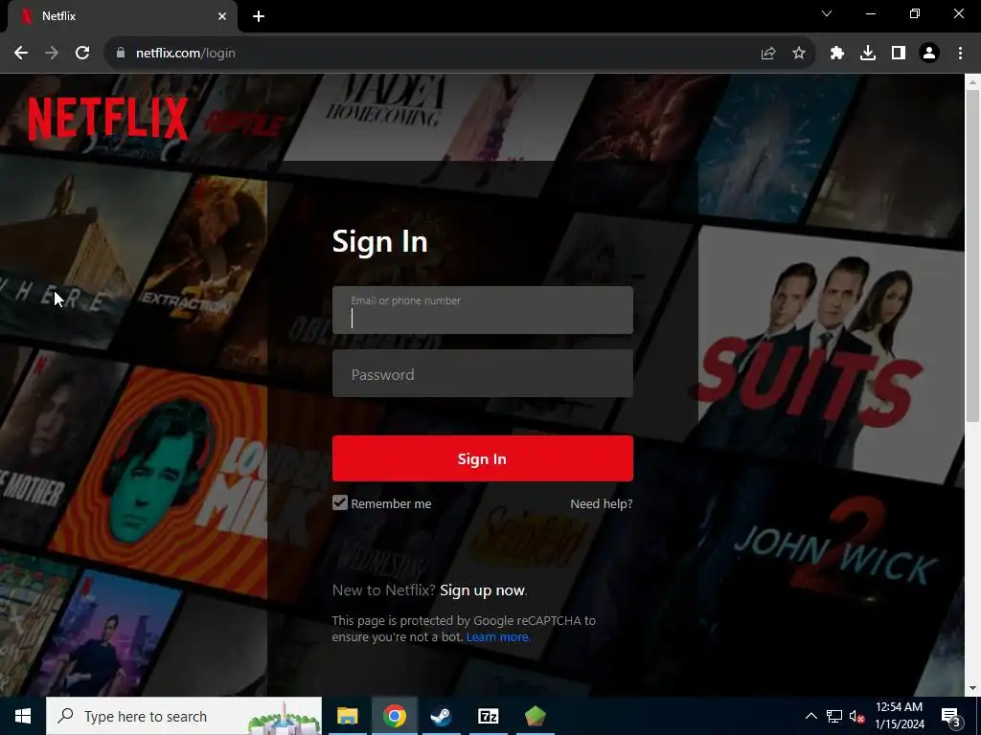Click the browser forward arrow

[x=52, y=54]
